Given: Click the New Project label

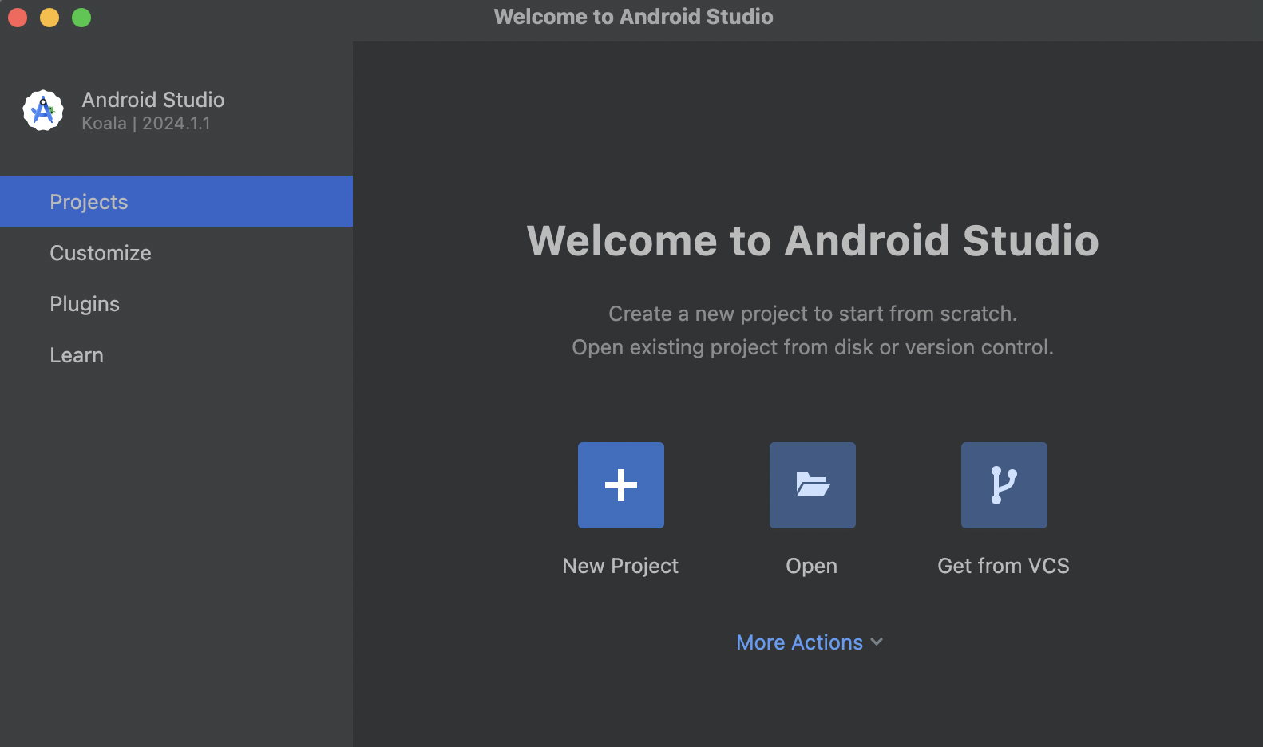Looking at the screenshot, I should (620, 566).
